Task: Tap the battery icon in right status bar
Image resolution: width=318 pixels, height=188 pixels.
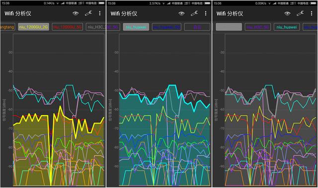Action: pos(313,3)
